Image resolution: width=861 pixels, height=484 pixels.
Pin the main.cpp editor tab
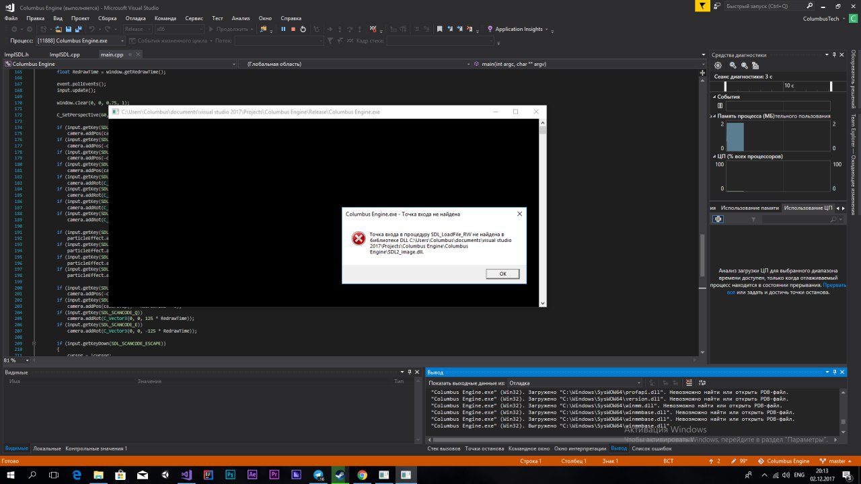point(130,54)
